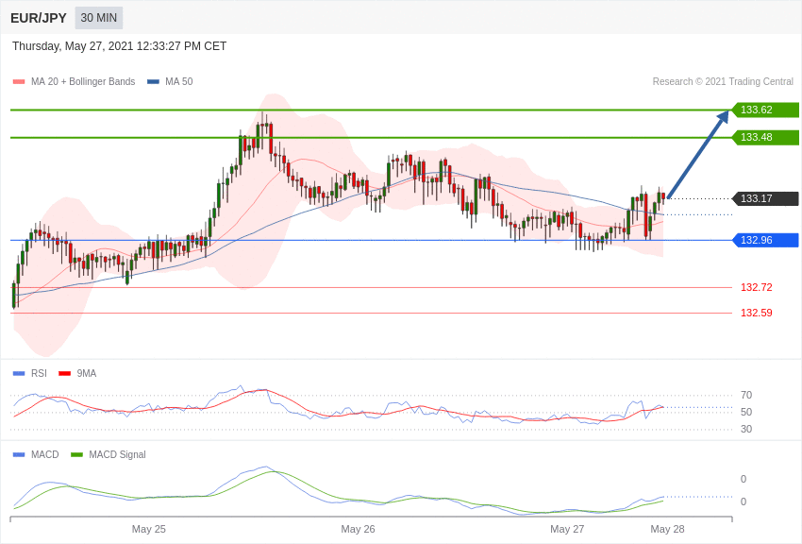The image size is (802, 544).
Task: Click the May 28 date axis label
Action: pos(667,529)
